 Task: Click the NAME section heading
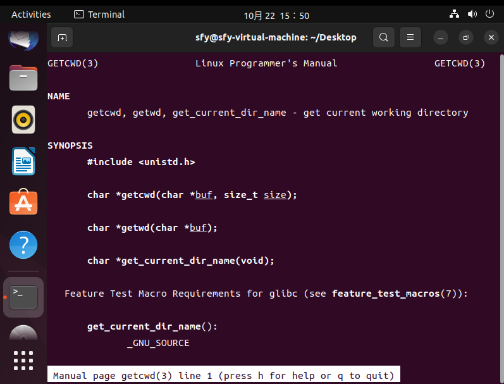pyautogui.click(x=59, y=96)
